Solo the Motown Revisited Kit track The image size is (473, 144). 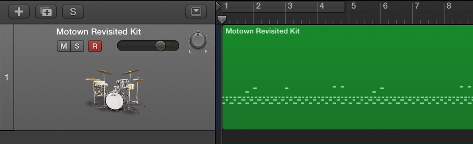tap(77, 46)
